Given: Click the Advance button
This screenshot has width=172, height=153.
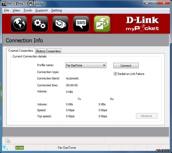Looking at the screenshot, I should click(x=146, y=116).
